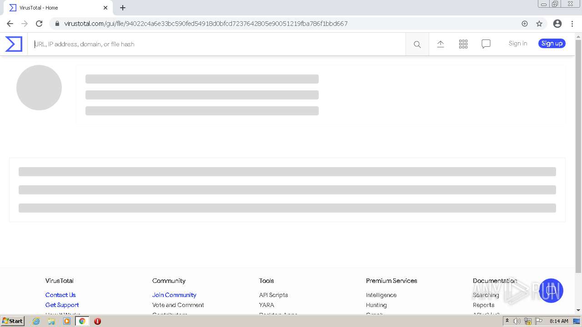Click the 8:14 AM clock

pos(559,321)
